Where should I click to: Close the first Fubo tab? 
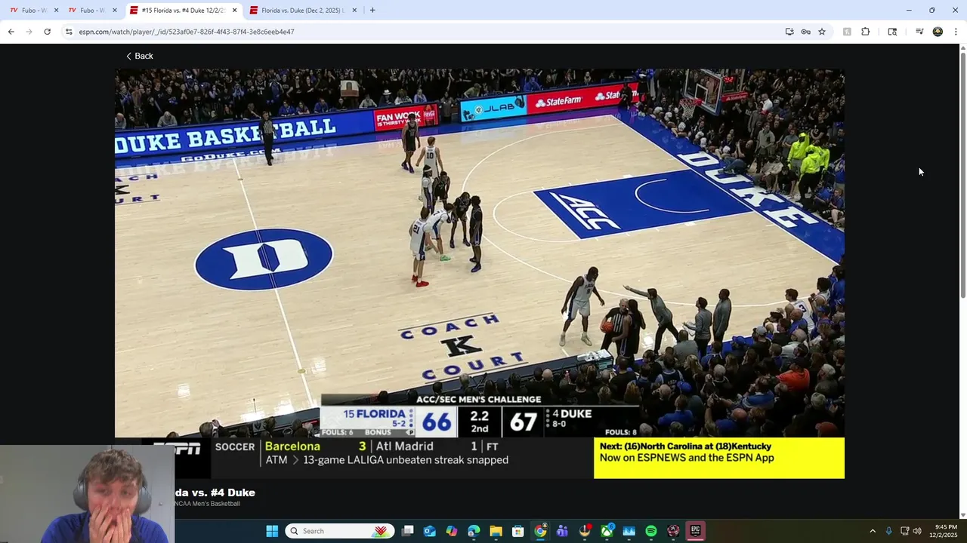pos(56,11)
